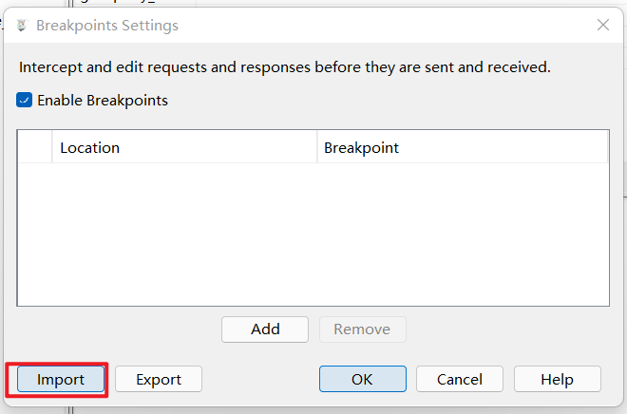
Task: Import breakpoints settings
Action: pos(61,379)
